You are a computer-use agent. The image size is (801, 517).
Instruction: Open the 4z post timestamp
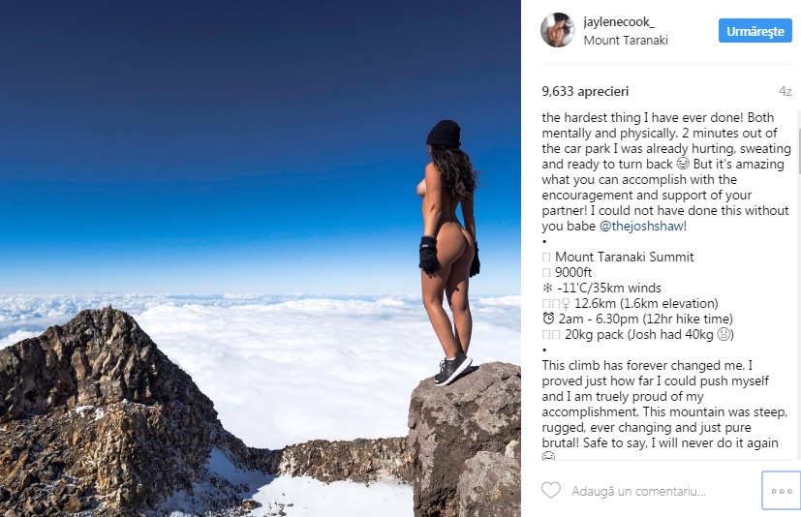[x=785, y=91]
